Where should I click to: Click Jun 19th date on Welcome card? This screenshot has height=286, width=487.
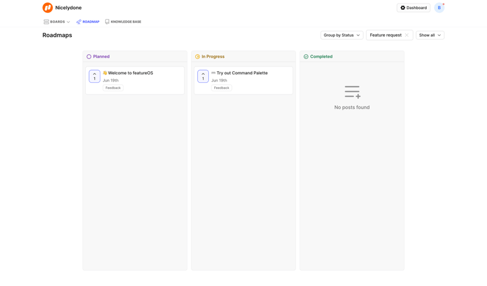111,80
